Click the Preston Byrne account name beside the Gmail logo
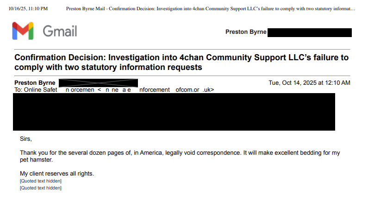Viewport: 368px width, 214px height. point(244,32)
